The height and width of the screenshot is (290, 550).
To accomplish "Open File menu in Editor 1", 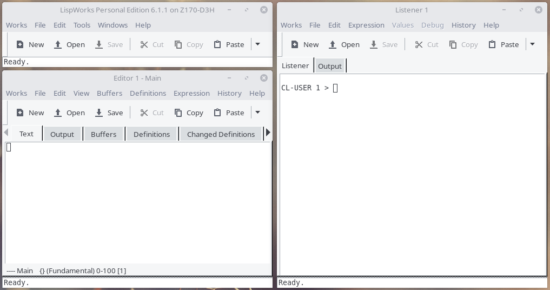I will (x=40, y=94).
